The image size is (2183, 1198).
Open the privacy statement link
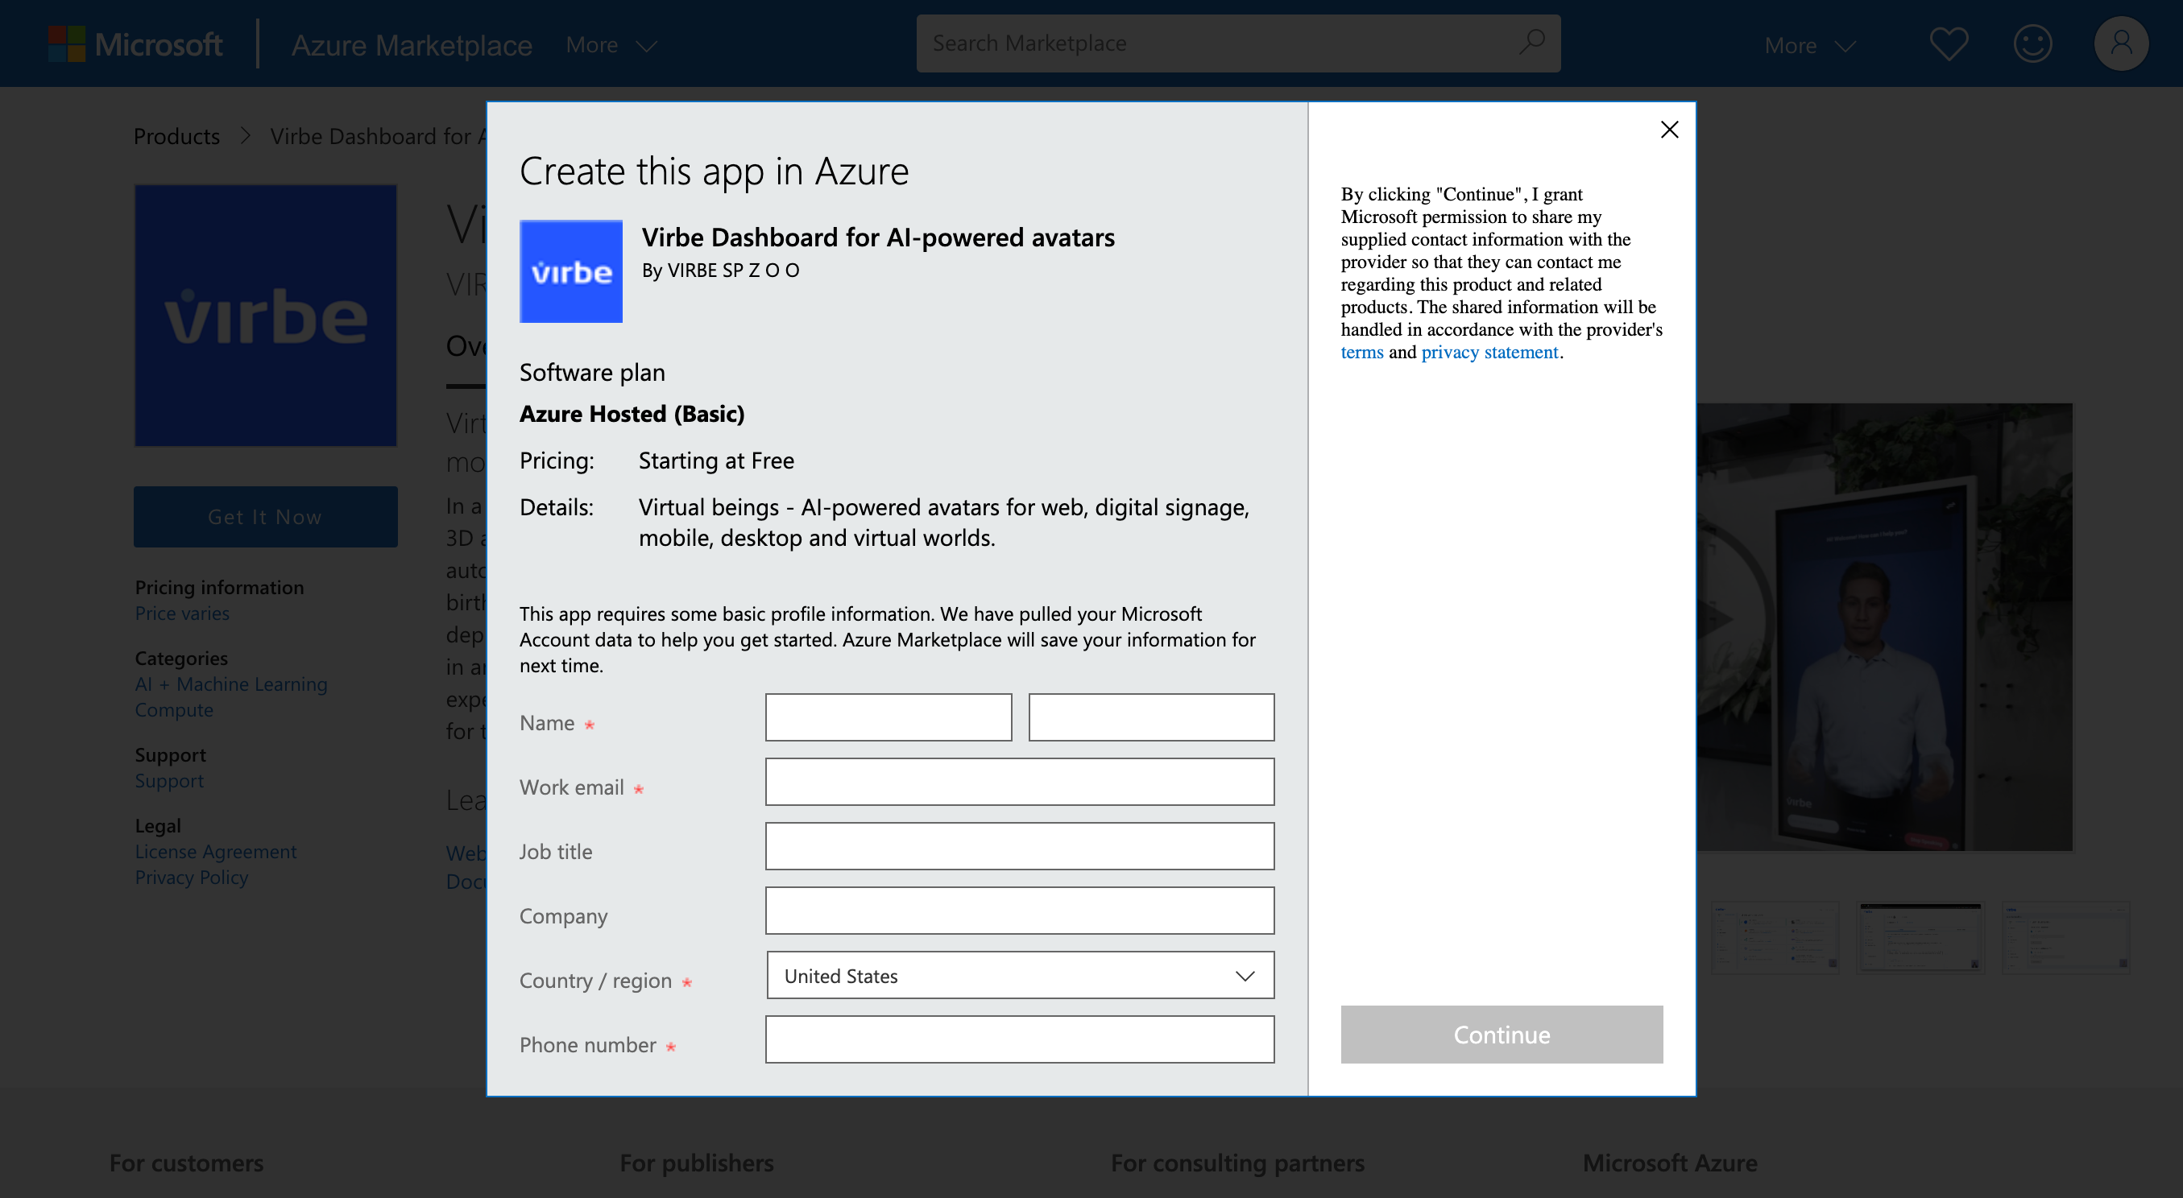pyautogui.click(x=1489, y=352)
